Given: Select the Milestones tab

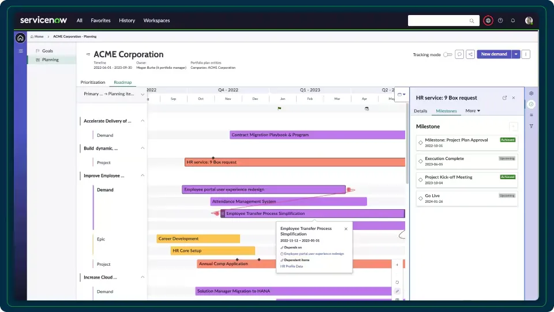Looking at the screenshot, I should [446, 111].
